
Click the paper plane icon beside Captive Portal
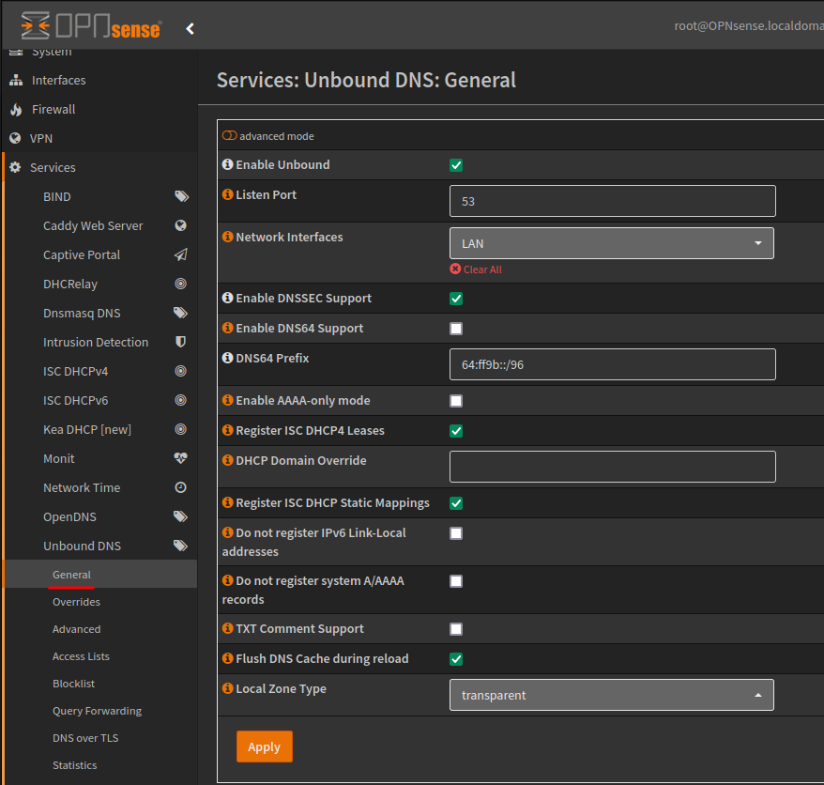(181, 255)
